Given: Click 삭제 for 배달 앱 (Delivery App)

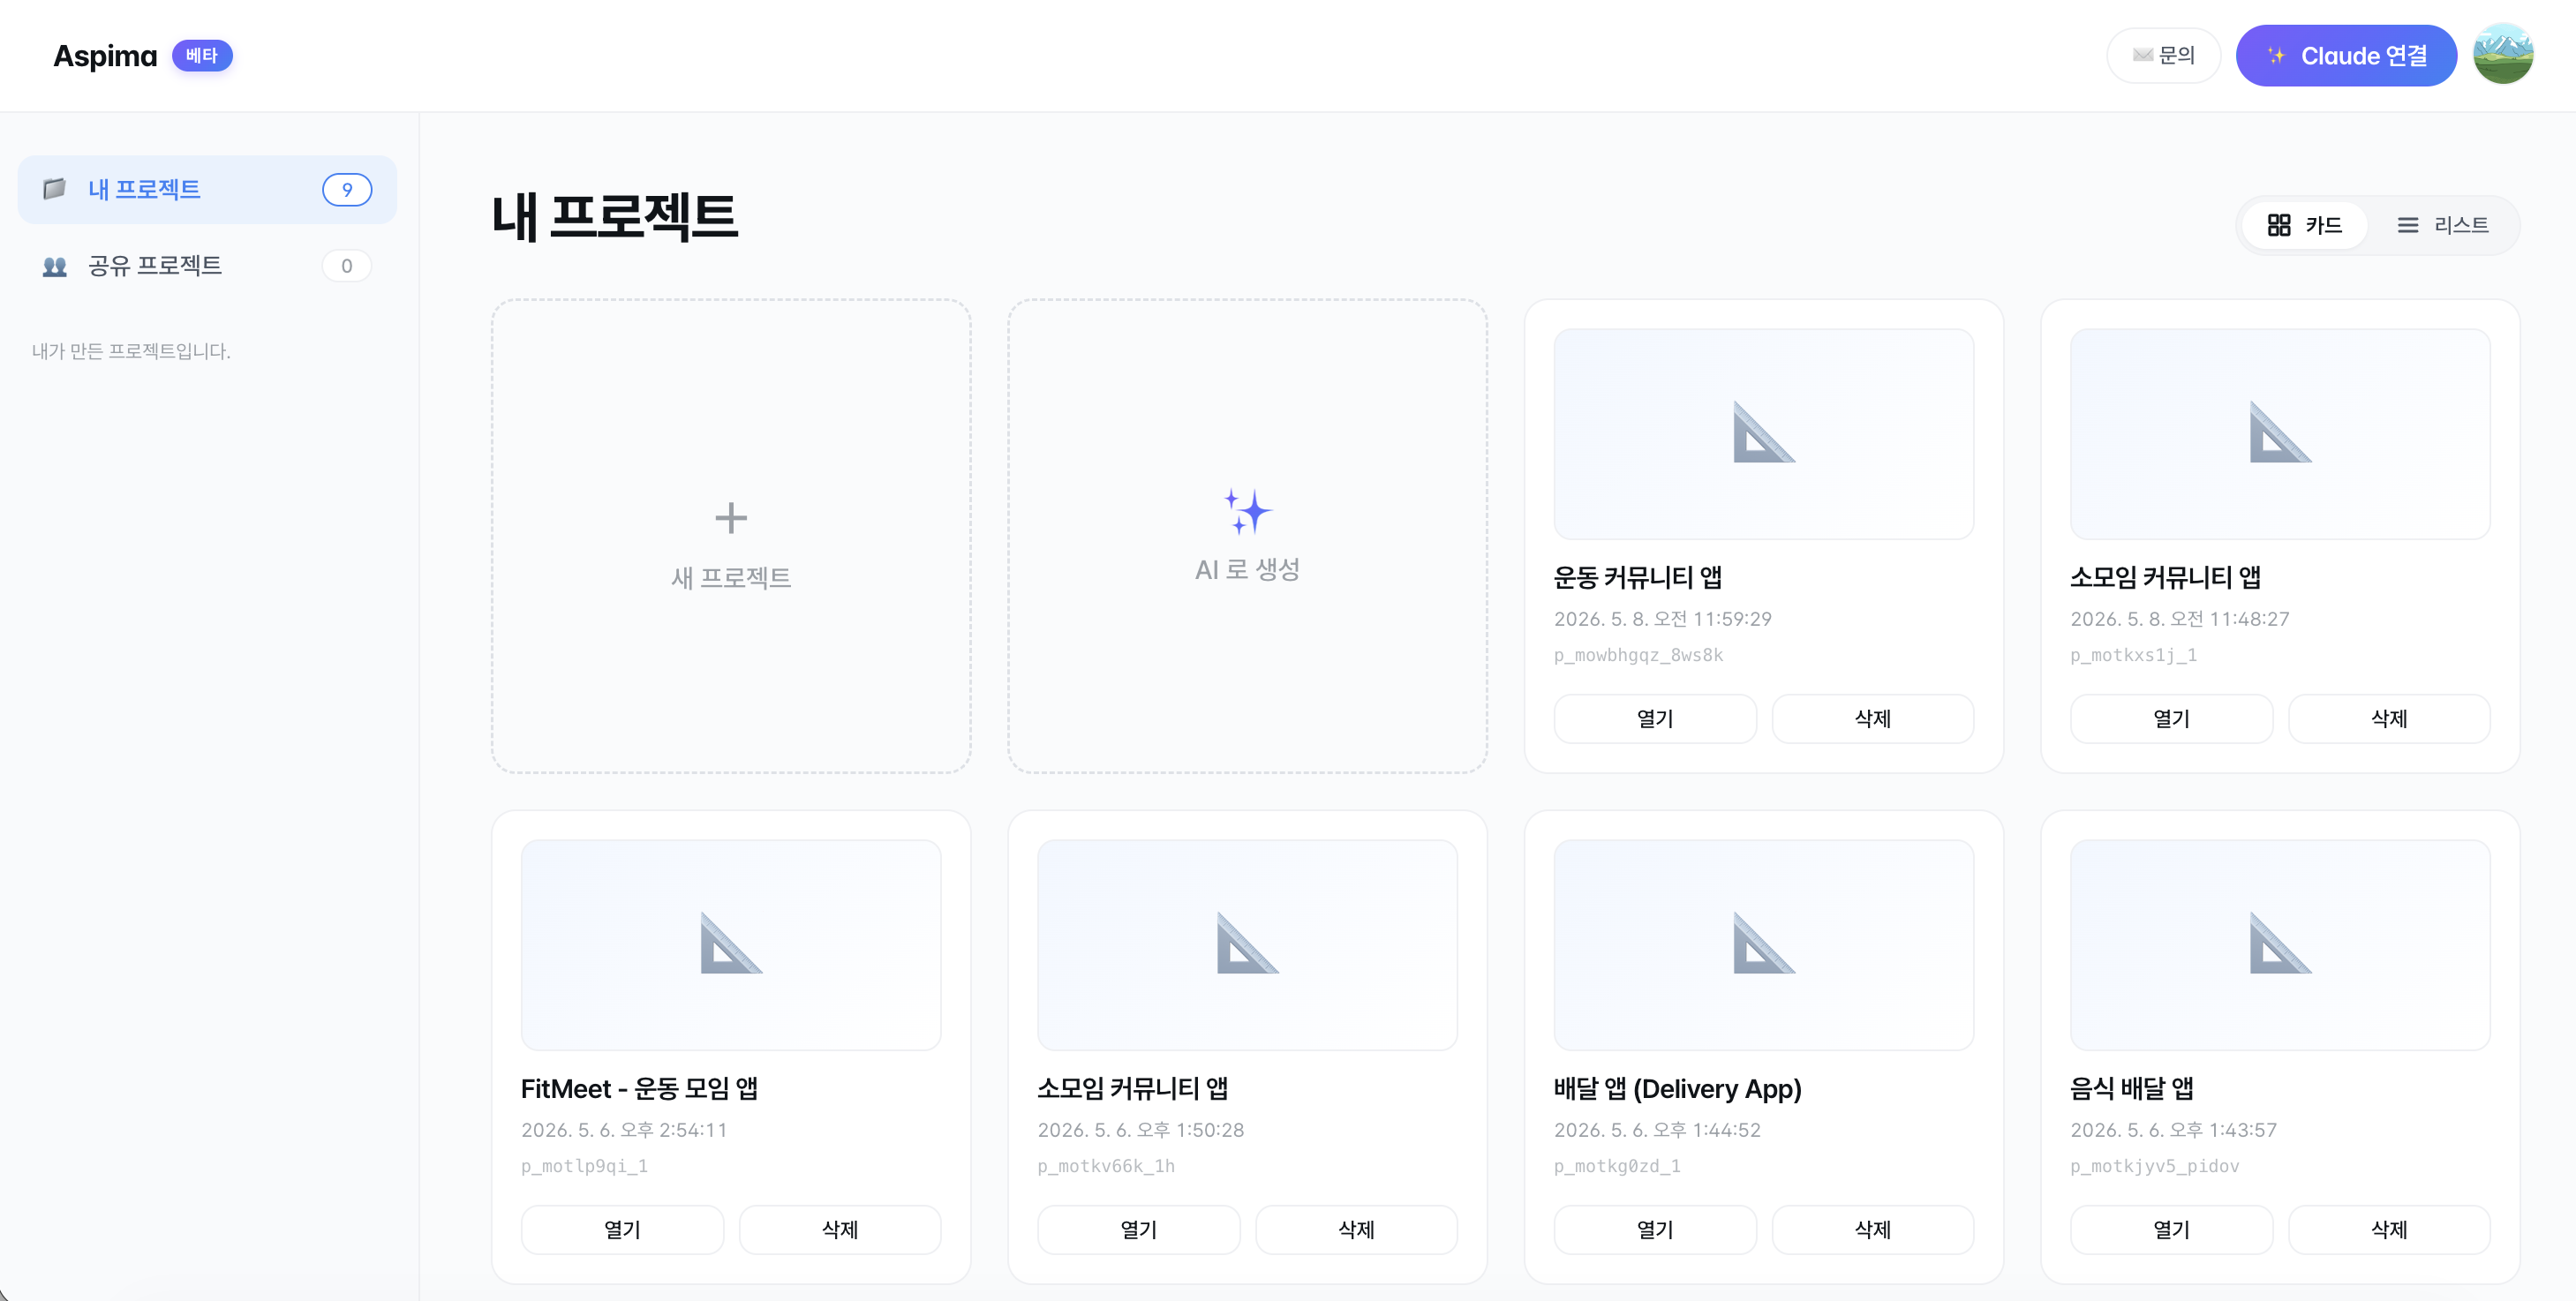Looking at the screenshot, I should [1873, 1230].
